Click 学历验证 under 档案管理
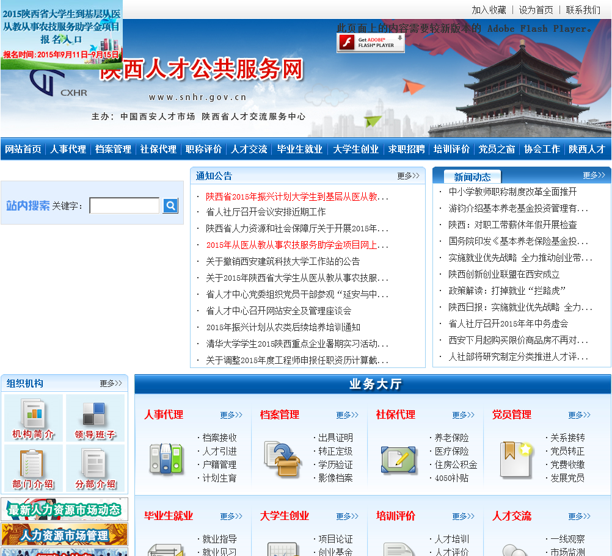Image resolution: width=612 pixels, height=556 pixels. [x=335, y=465]
